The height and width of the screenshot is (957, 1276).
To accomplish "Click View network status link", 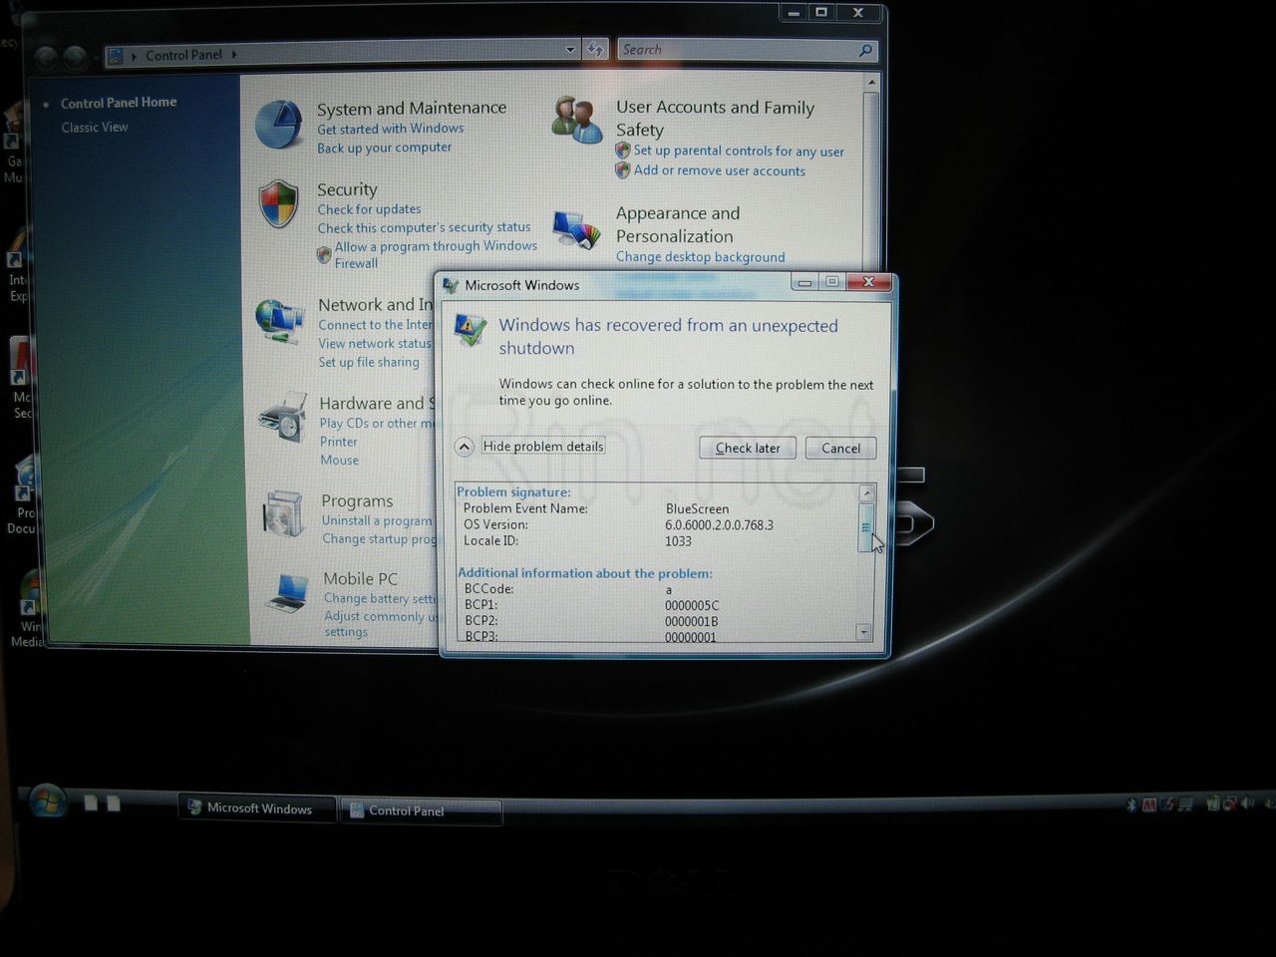I will (375, 344).
